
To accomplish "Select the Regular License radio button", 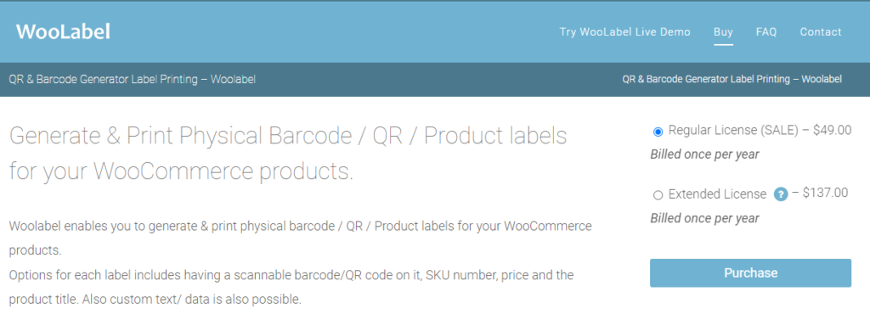I will 658,132.
